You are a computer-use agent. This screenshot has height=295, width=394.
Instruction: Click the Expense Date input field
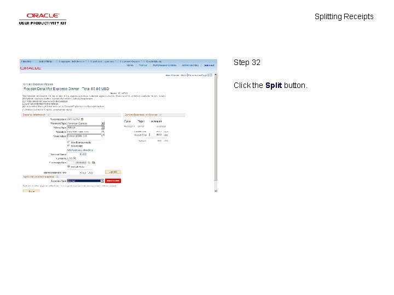pos(74,120)
